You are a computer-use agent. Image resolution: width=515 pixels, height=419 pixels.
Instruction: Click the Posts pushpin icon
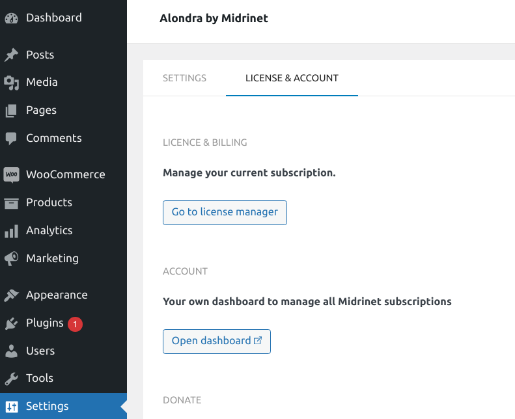coord(12,55)
